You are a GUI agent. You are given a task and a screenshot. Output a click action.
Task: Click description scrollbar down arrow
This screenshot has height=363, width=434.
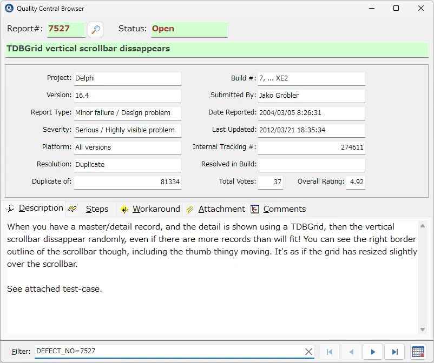coord(423,330)
